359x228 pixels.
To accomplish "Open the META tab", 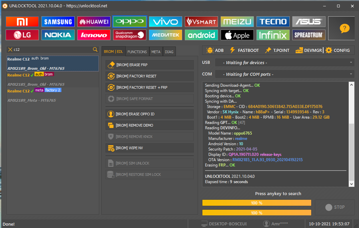I will (156, 52).
